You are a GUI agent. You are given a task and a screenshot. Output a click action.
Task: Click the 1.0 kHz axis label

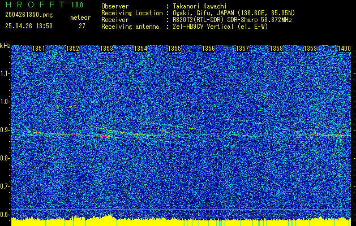coord(5,102)
